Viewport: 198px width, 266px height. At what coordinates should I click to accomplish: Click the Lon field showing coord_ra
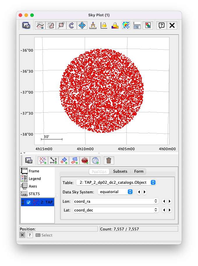pos(114,201)
